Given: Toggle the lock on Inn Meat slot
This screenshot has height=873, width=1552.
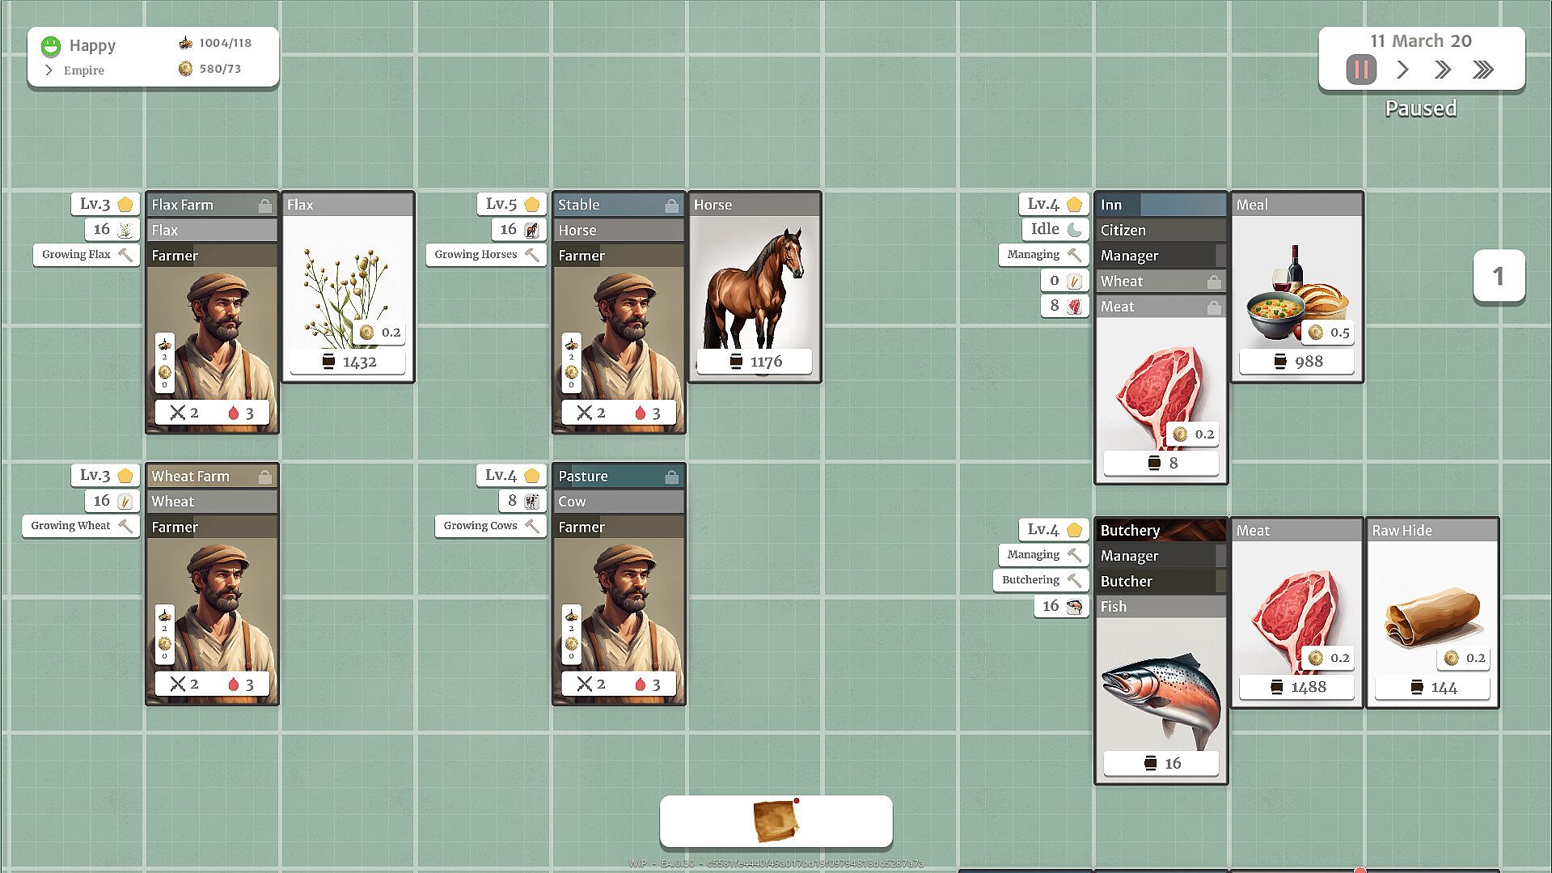Looking at the screenshot, I should point(1214,307).
